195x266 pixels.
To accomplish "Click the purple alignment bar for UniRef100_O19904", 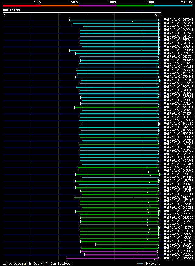I will click(119, 252).
